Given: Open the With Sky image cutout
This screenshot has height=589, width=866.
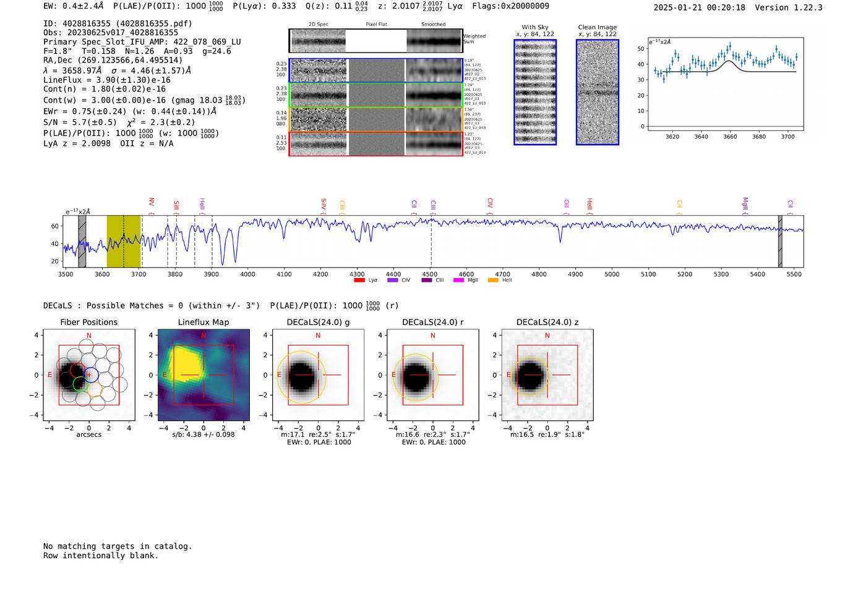Looking at the screenshot, I should tap(535, 92).
